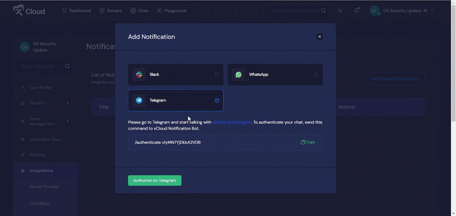Expand the Security sidebar section
Image resolution: width=456 pixels, height=216 pixels.
[68, 103]
